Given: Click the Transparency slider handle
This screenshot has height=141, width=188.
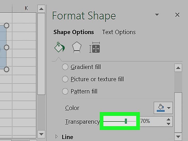Looking at the screenshot, I should [126, 121].
